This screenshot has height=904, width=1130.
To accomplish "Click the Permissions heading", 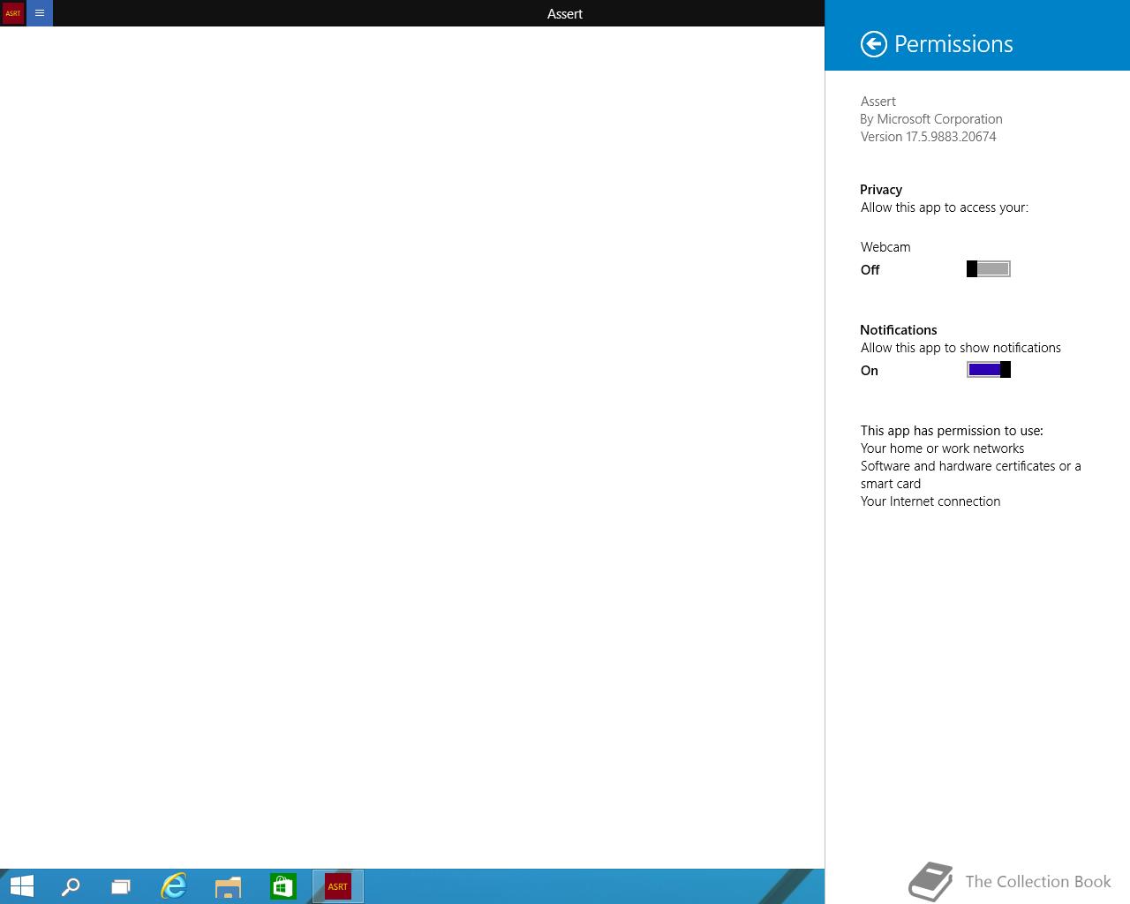I will pos(953,44).
